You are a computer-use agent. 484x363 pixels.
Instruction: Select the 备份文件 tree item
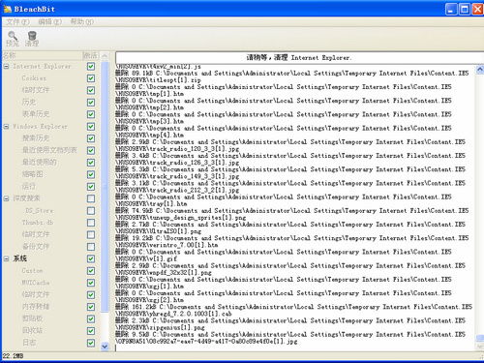coord(36,247)
